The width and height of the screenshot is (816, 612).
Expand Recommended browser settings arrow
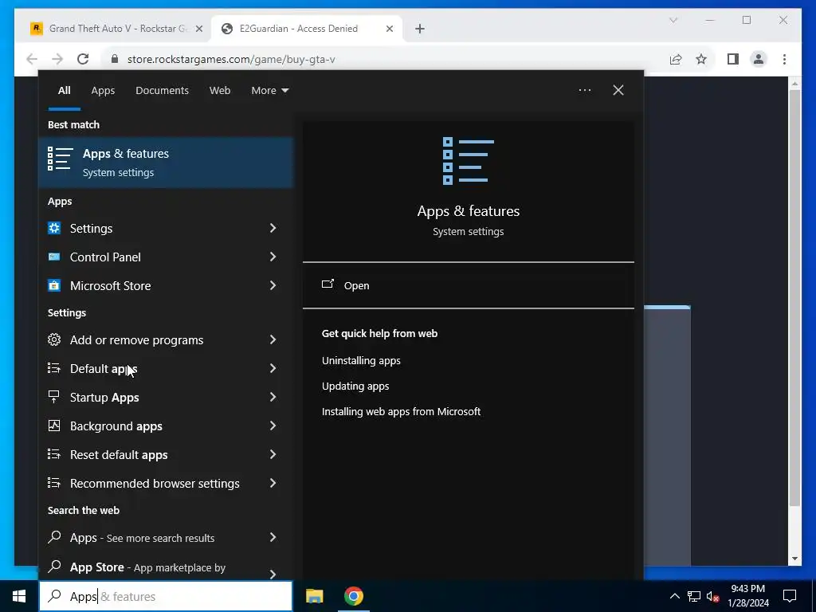273,482
